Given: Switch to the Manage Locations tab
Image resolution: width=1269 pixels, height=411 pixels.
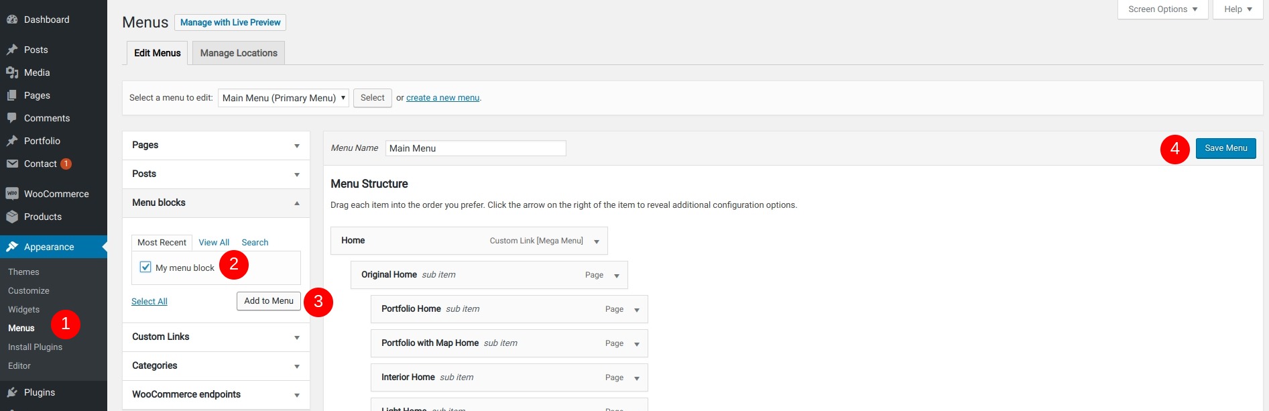Looking at the screenshot, I should (x=239, y=53).
